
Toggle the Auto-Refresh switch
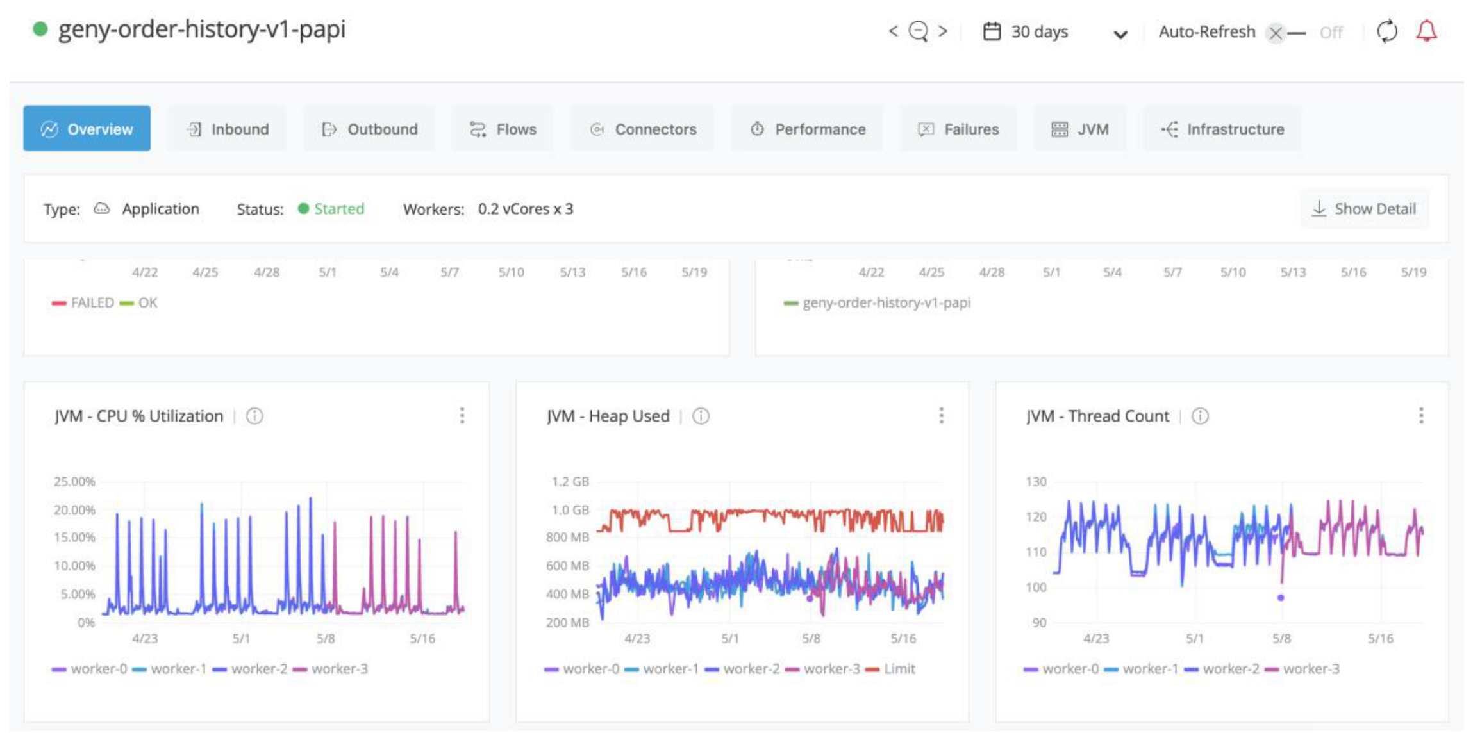(1285, 33)
